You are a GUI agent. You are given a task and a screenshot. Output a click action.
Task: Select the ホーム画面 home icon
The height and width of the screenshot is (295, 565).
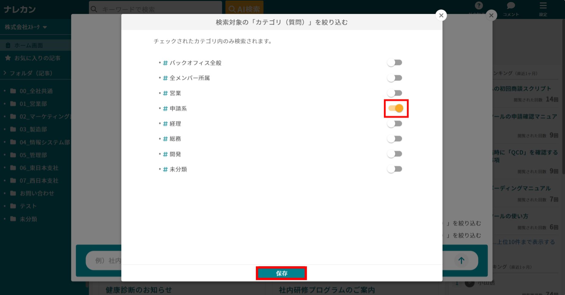(7, 45)
